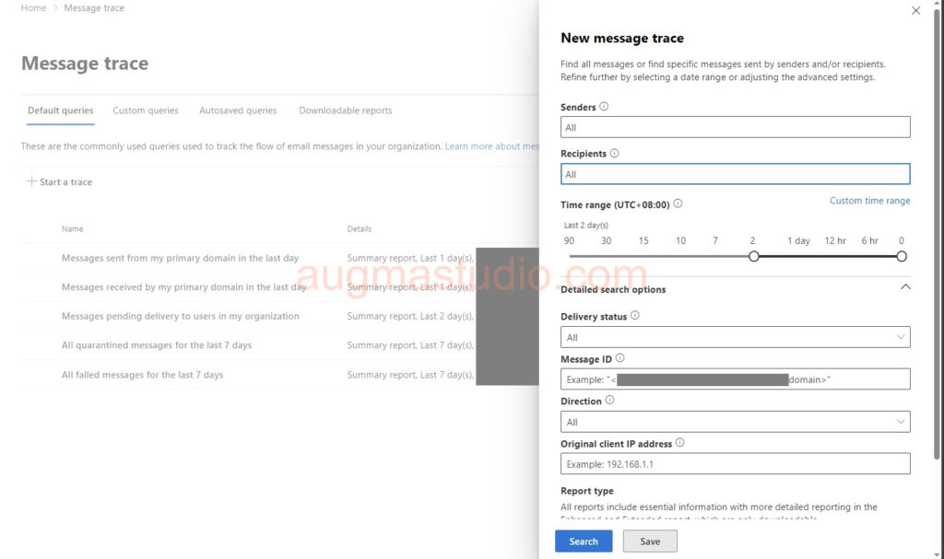Switch to the Custom queries tab
Image resolution: width=944 pixels, height=559 pixels.
(146, 111)
